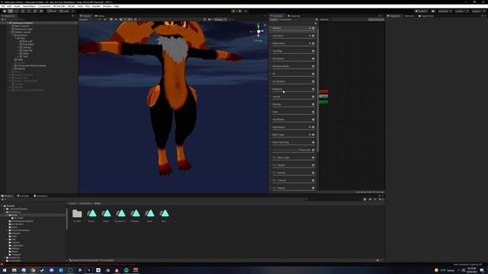Screen dimensions: 488x274
Task: Open gear settings for Emission layer
Action: pos(313,89)
